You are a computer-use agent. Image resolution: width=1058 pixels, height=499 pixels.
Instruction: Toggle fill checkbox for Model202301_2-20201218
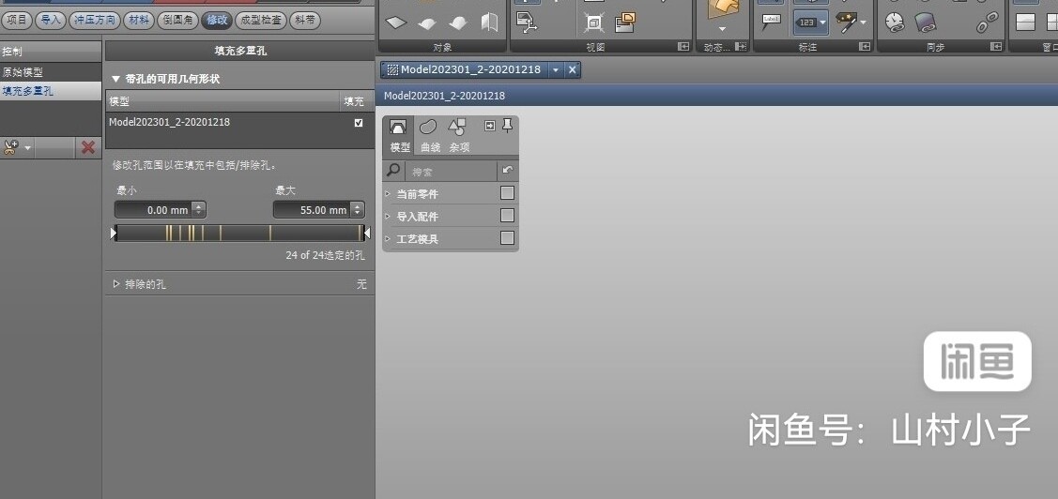point(359,123)
